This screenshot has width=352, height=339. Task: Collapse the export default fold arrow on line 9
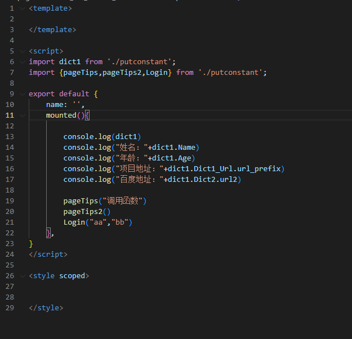tap(22, 94)
